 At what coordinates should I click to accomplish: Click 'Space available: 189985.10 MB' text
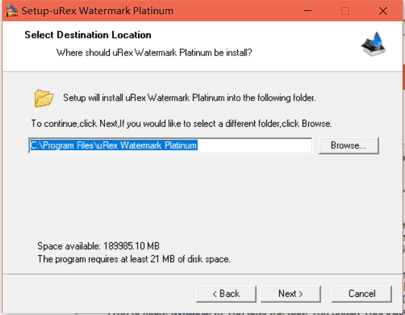click(99, 246)
